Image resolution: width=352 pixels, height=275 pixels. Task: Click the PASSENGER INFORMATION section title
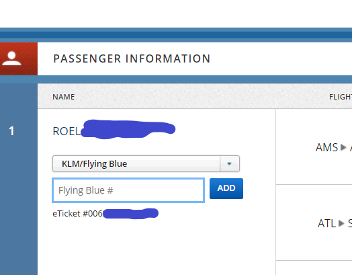point(132,58)
